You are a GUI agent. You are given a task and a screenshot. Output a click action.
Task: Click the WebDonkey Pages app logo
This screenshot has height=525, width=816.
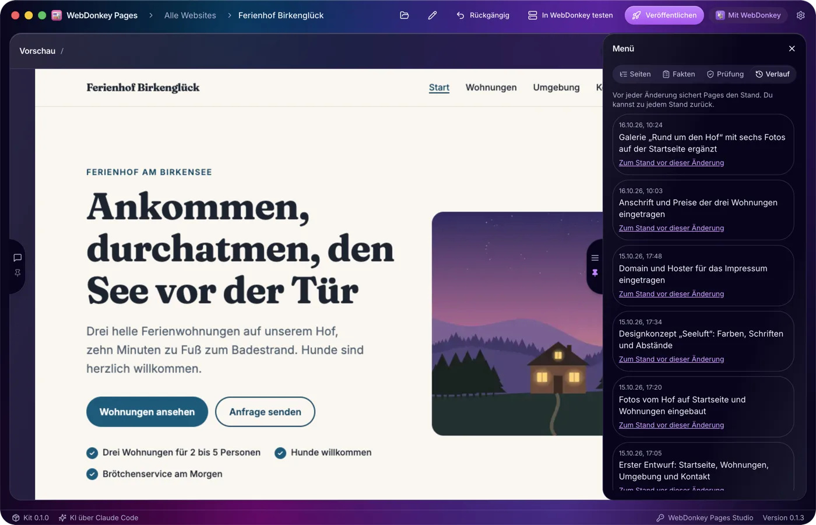[x=57, y=15]
